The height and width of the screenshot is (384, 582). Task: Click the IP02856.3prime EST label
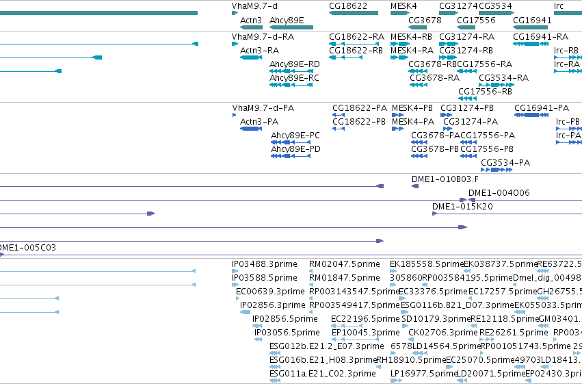[273, 305]
